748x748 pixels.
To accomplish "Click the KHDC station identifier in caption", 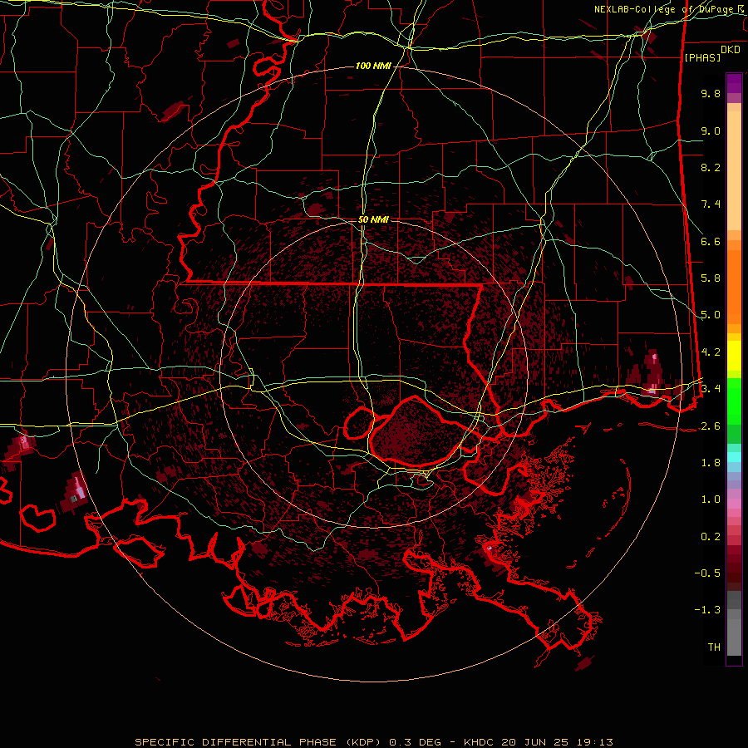I will (479, 742).
